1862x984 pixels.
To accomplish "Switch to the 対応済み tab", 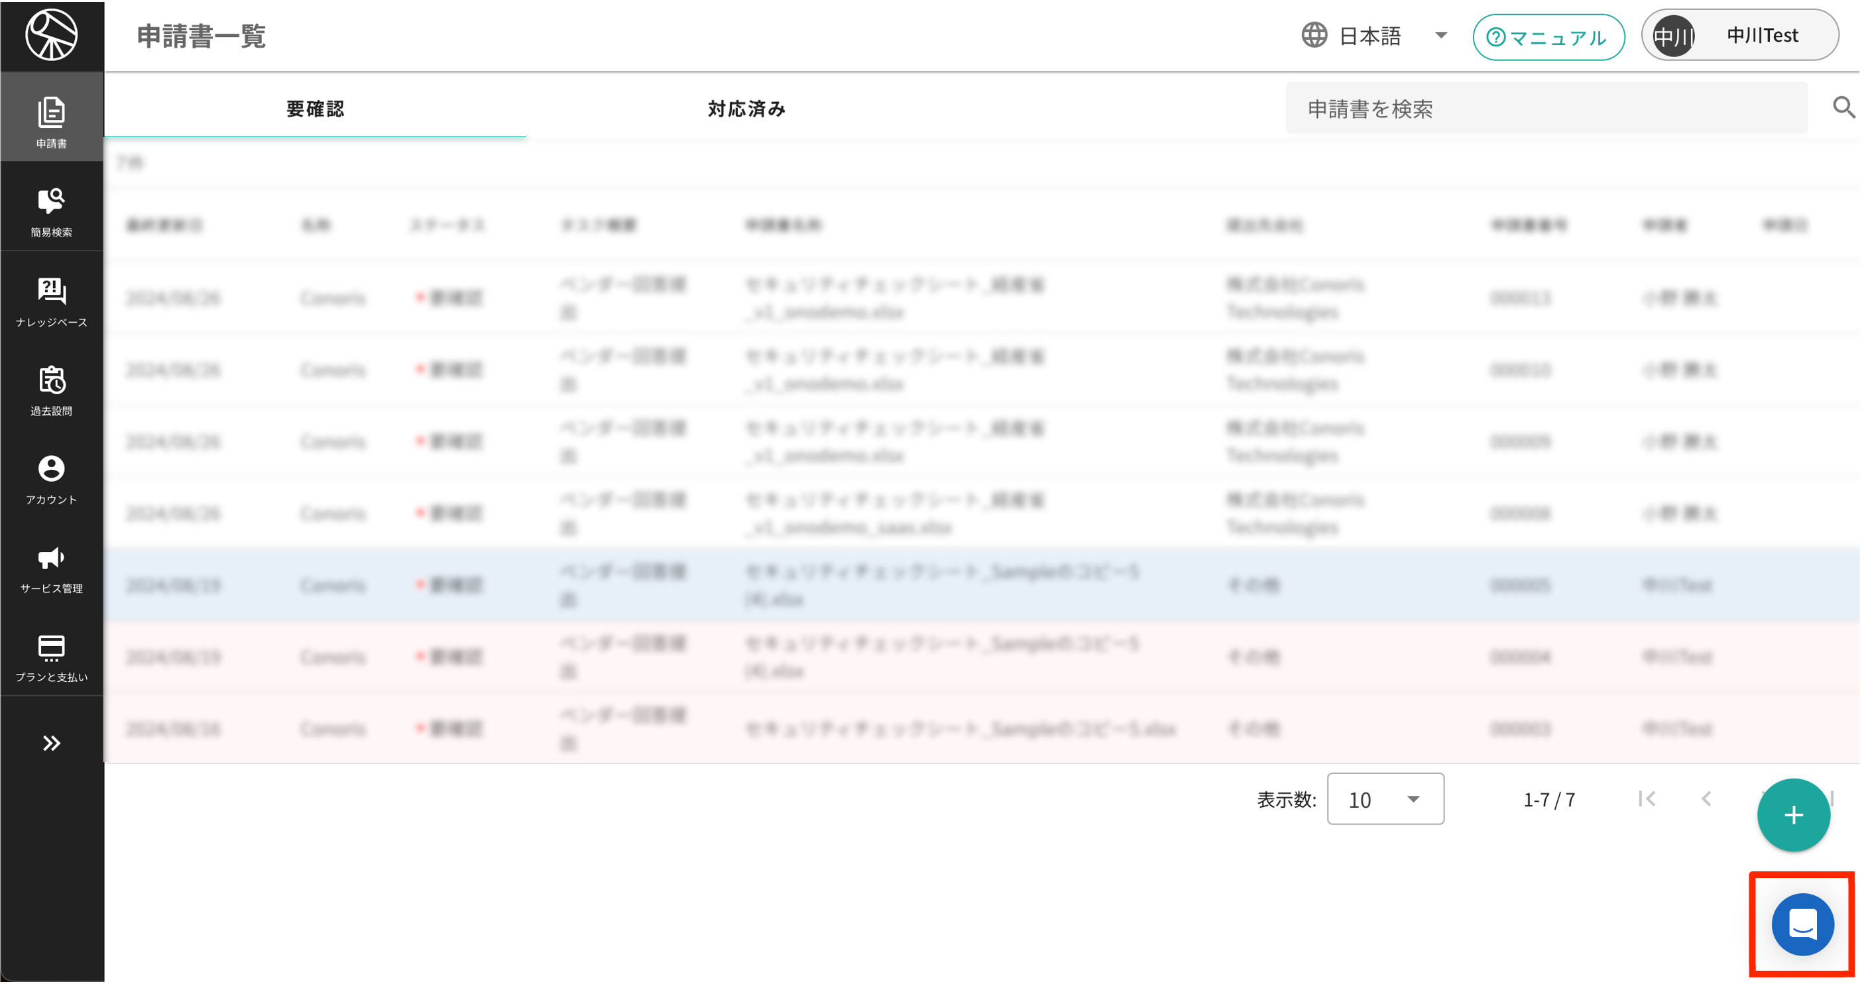I will coord(746,109).
